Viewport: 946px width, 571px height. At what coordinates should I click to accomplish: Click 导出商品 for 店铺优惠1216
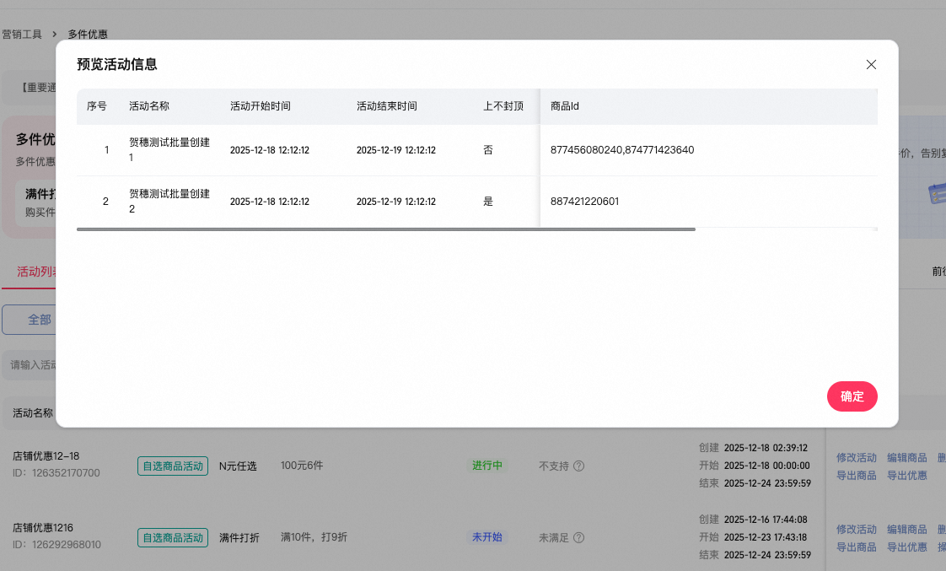(856, 547)
